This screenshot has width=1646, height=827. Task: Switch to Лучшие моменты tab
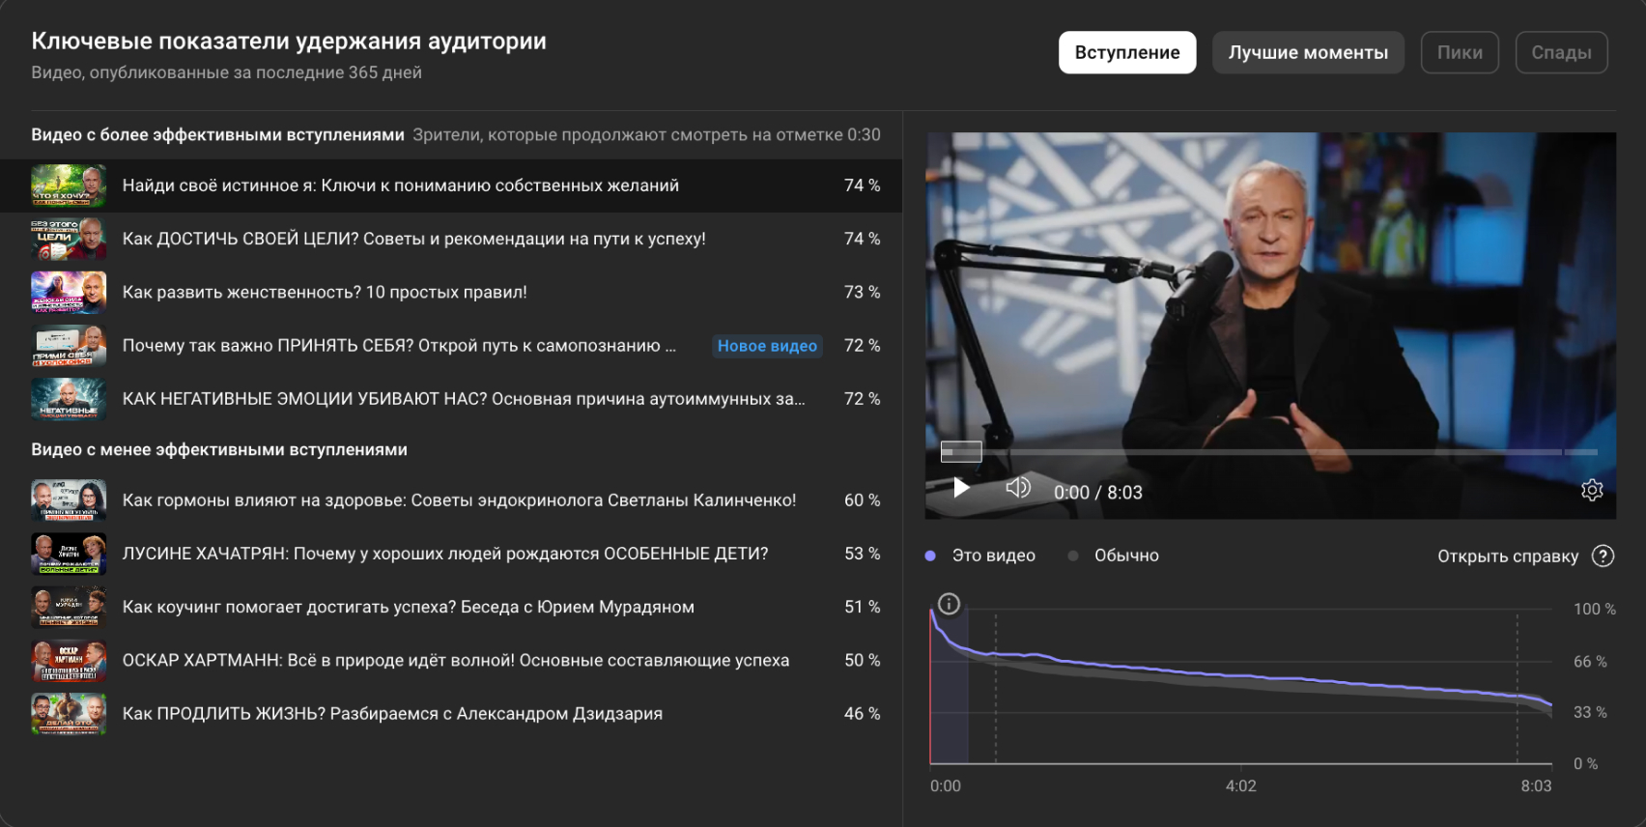coord(1308,52)
